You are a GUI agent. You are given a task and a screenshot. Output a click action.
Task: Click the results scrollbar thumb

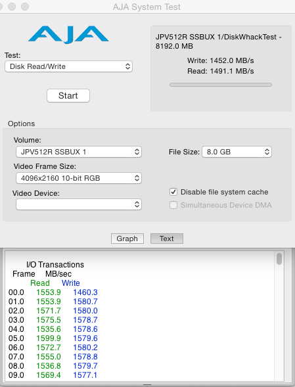(x=279, y=259)
